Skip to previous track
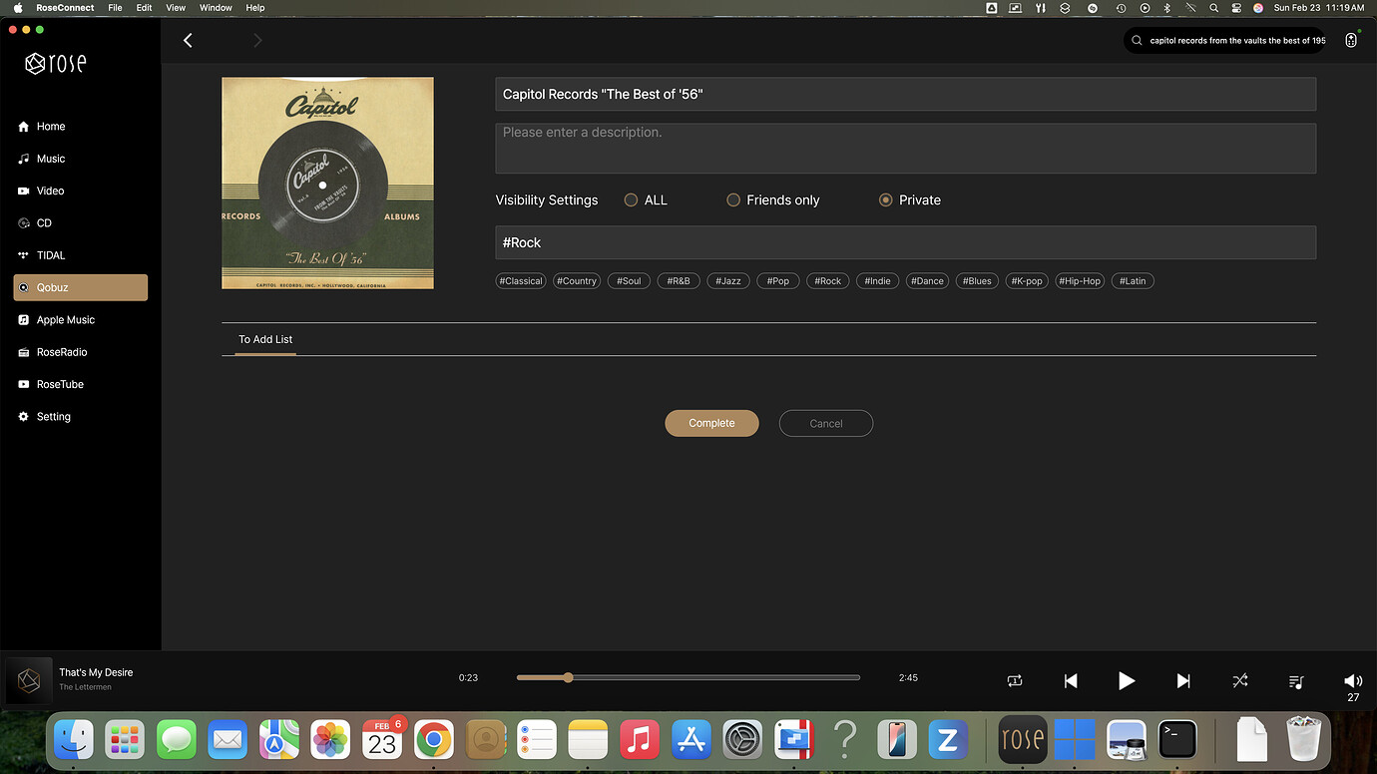Screen dimensions: 1377x774 (1071, 681)
